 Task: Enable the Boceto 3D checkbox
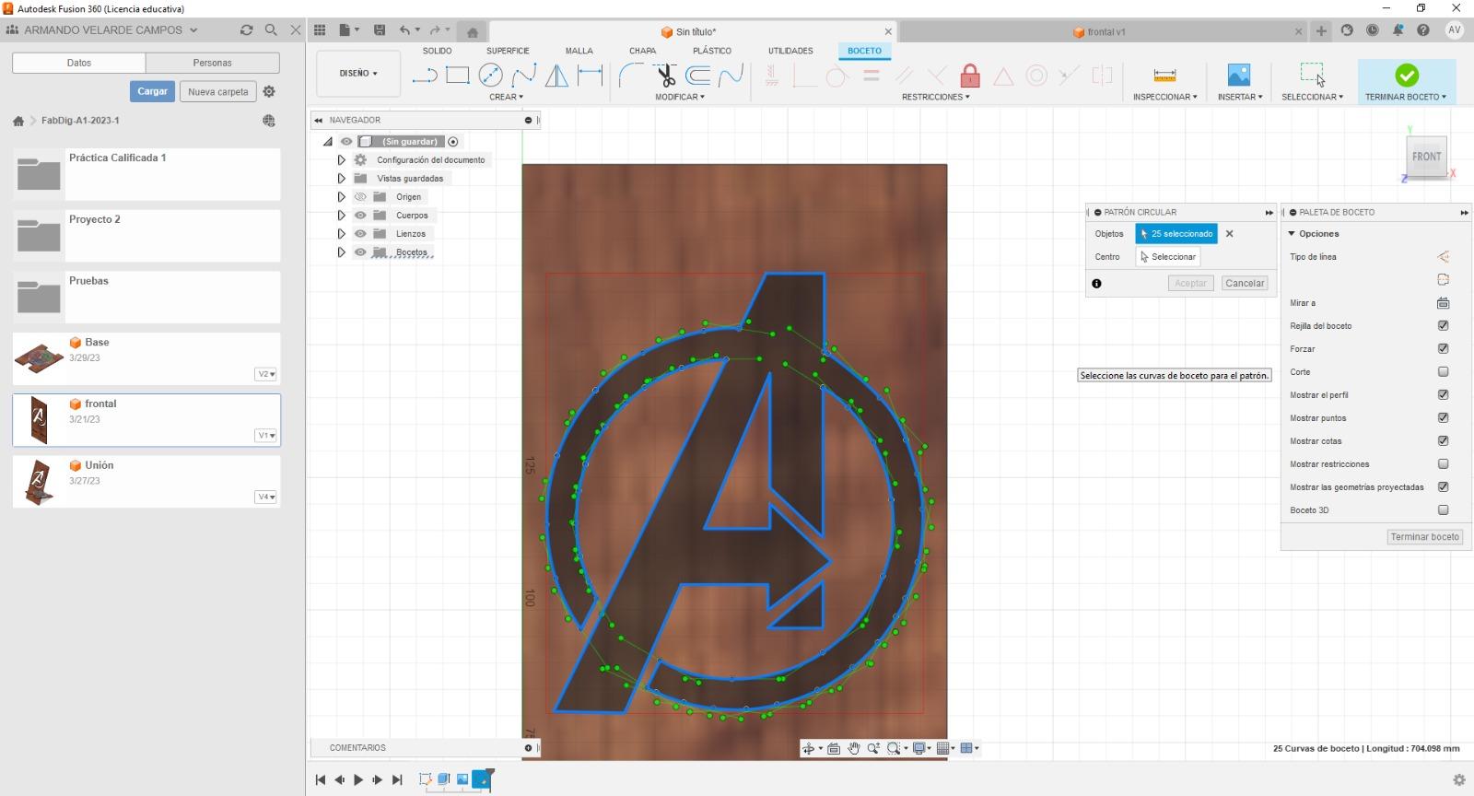click(x=1444, y=510)
